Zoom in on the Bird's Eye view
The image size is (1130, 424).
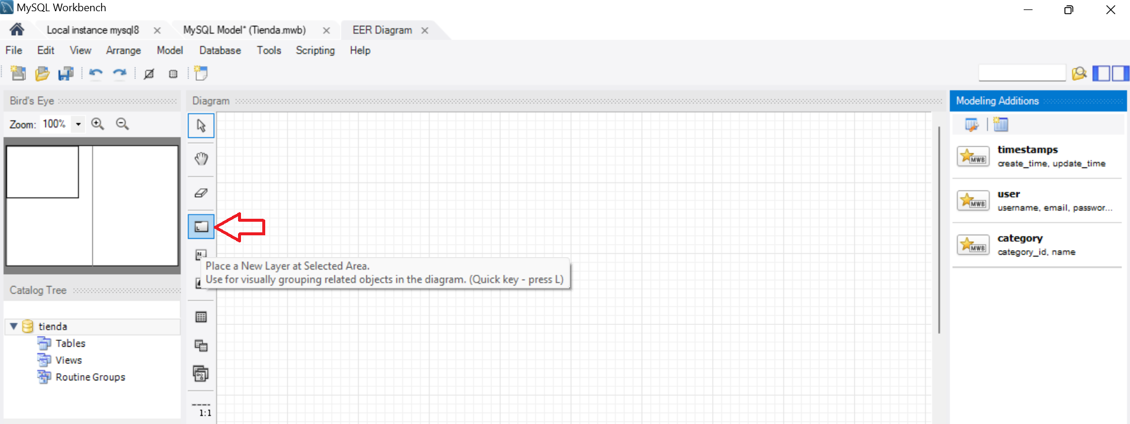pos(97,124)
